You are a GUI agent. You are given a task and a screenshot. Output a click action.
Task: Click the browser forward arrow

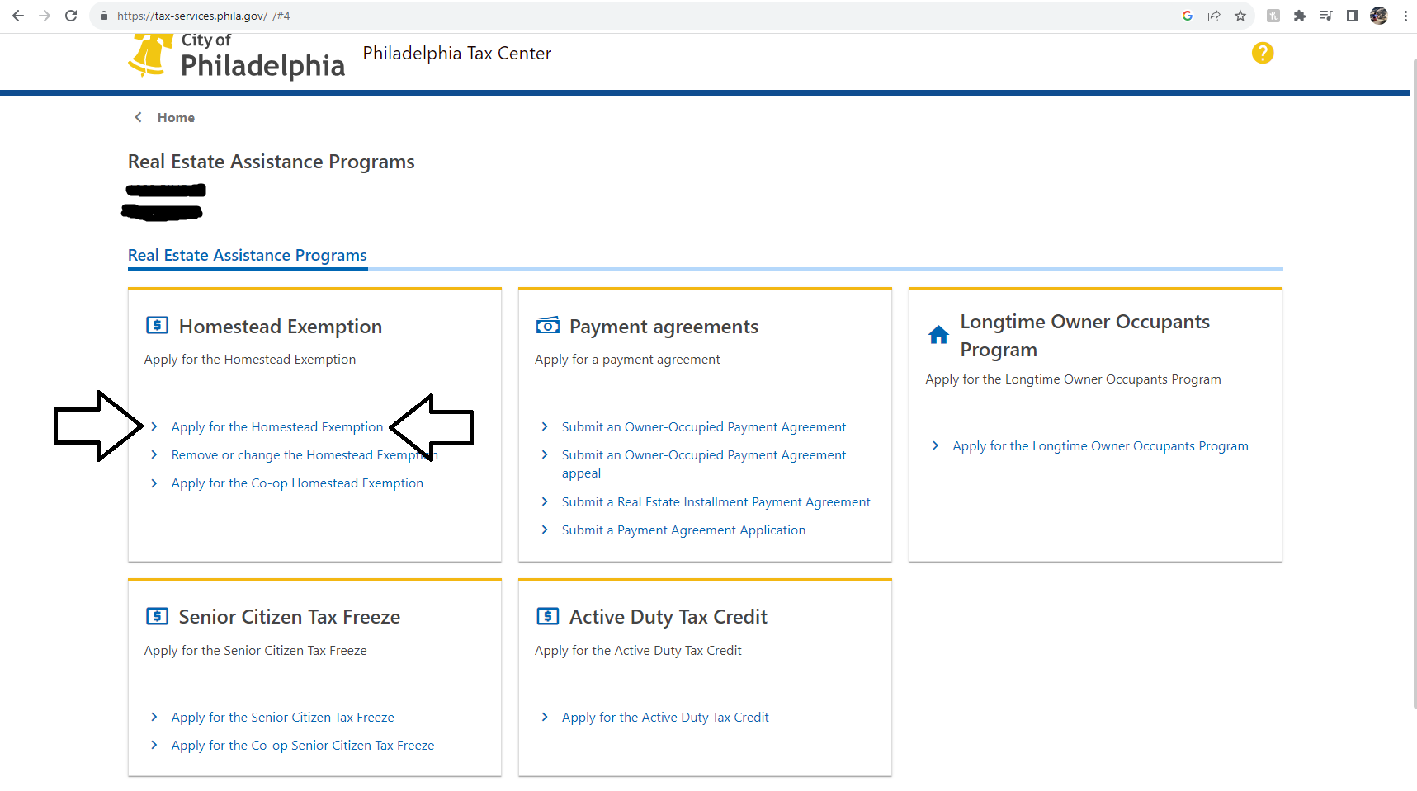(x=45, y=16)
